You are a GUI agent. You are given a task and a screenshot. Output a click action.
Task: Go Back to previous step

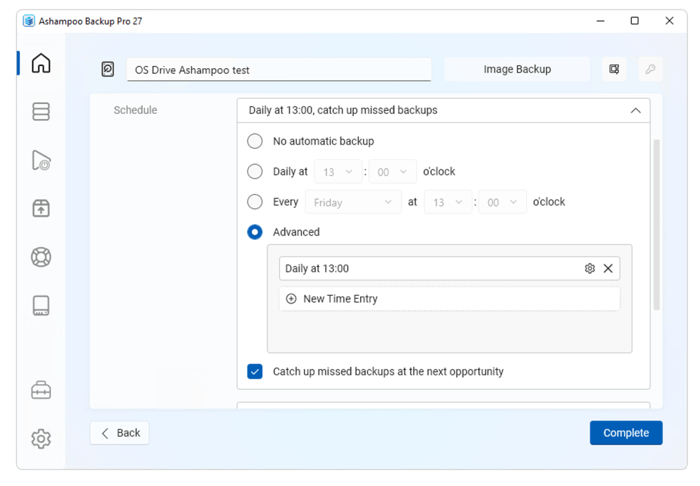point(120,433)
